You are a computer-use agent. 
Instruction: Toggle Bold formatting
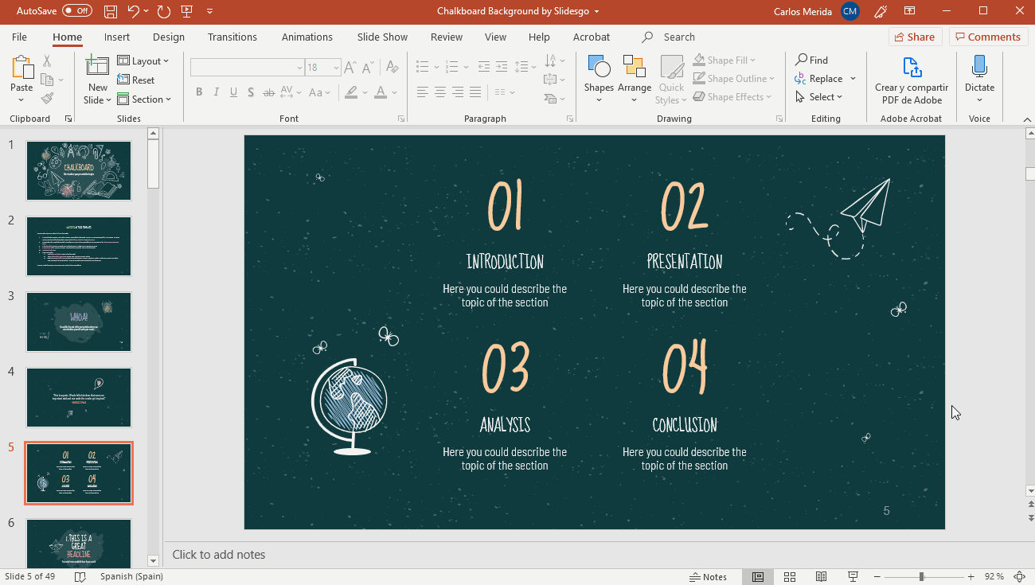(x=199, y=92)
